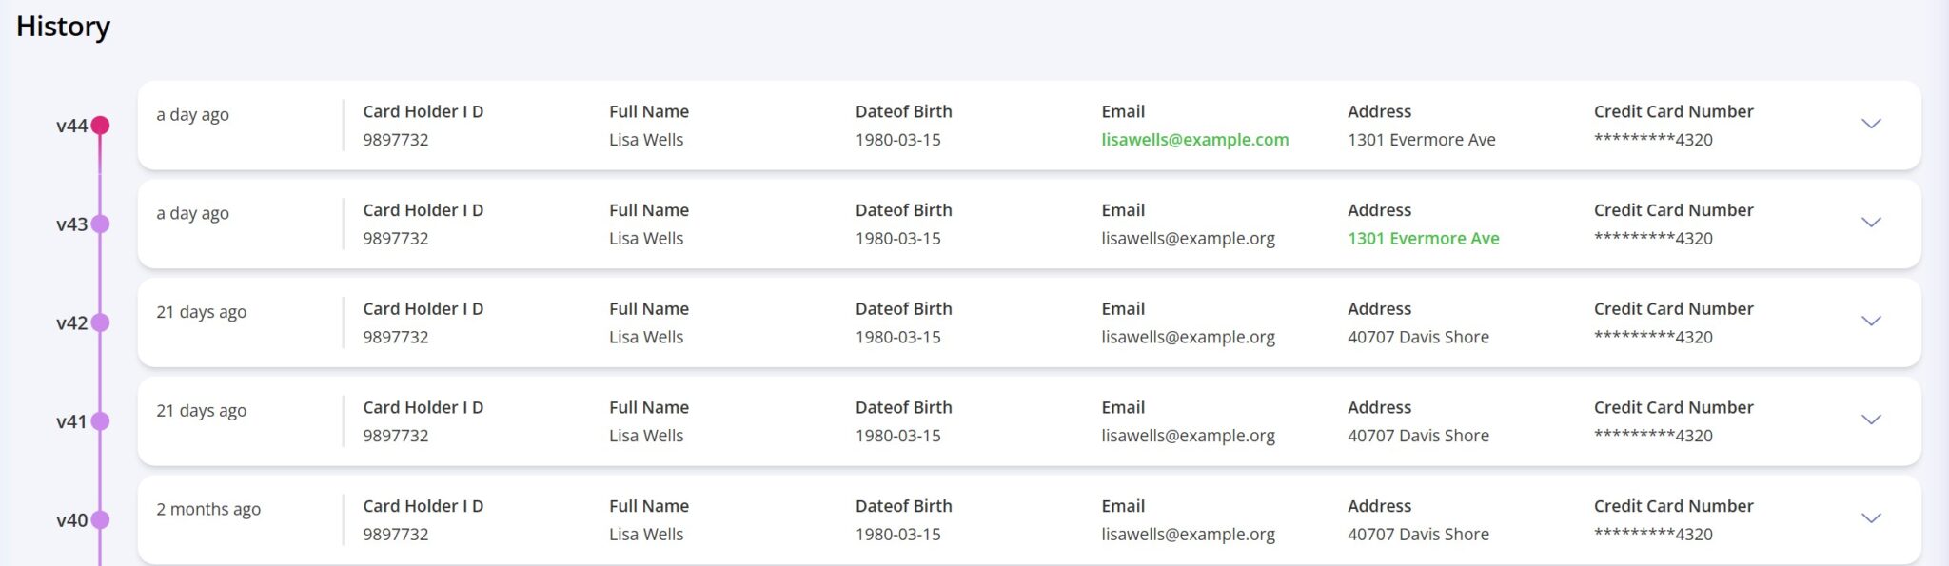1949x566 pixels.
Task: Expand the v43 history entry chevron
Action: coord(1870,223)
